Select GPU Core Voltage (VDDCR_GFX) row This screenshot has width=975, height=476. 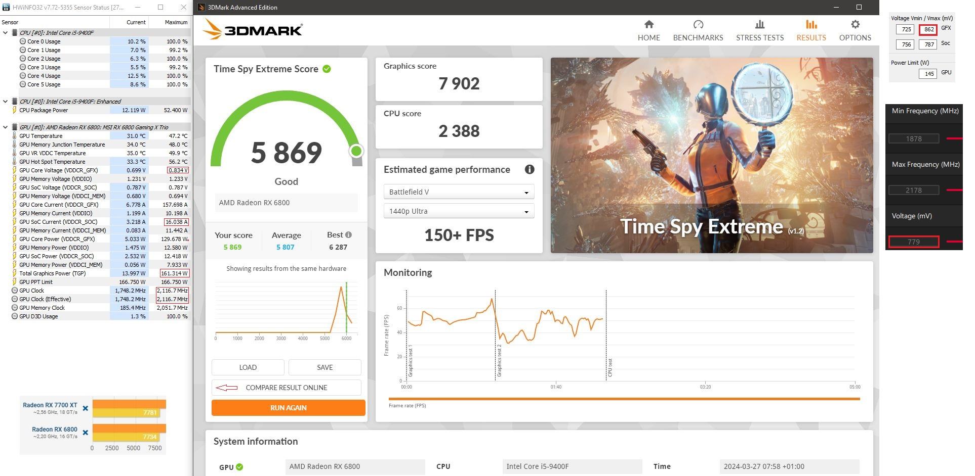95,170
